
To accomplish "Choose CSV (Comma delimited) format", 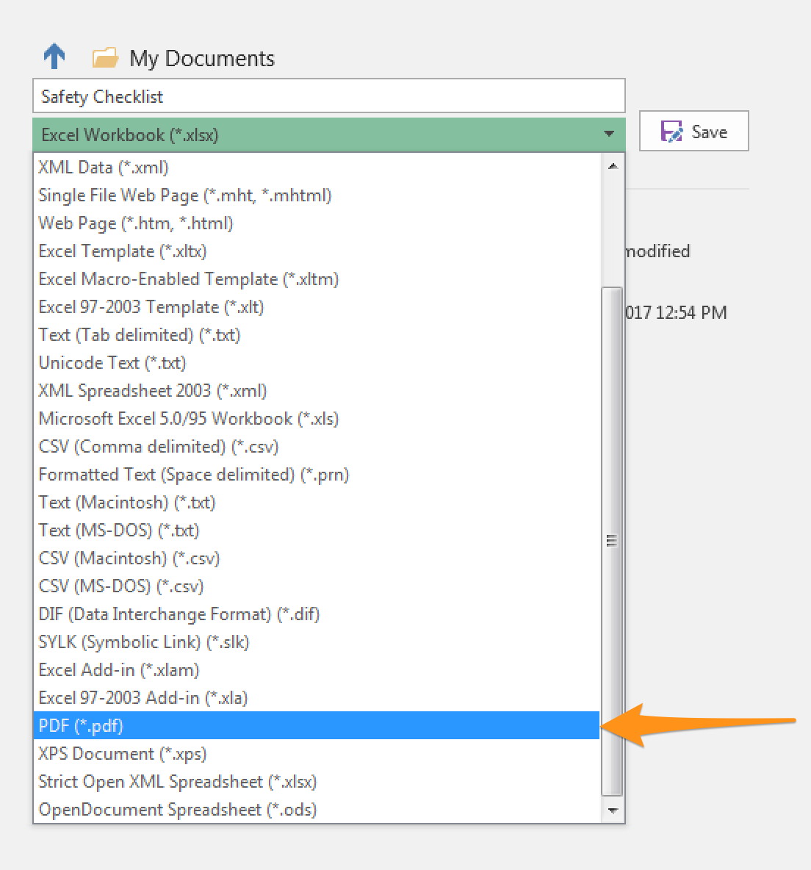I will (159, 447).
